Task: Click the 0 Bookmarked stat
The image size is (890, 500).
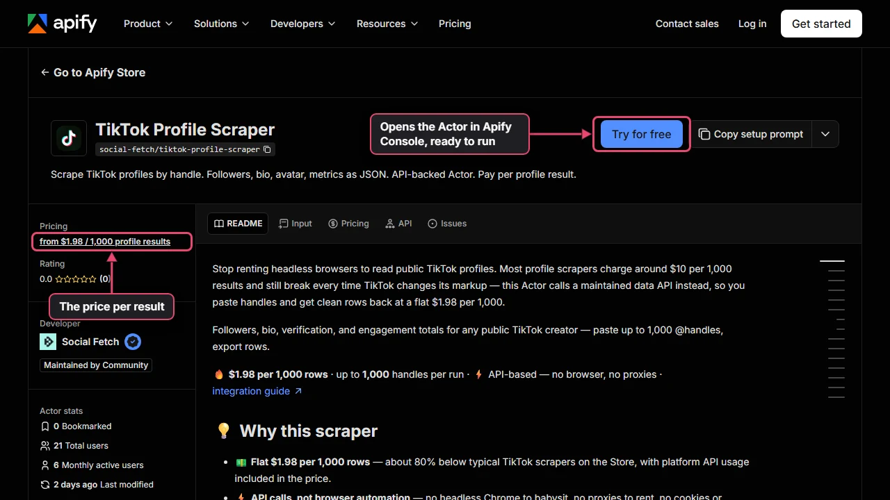Action: tap(76, 426)
